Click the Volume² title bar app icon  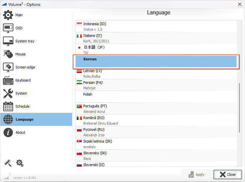coord(4,4)
